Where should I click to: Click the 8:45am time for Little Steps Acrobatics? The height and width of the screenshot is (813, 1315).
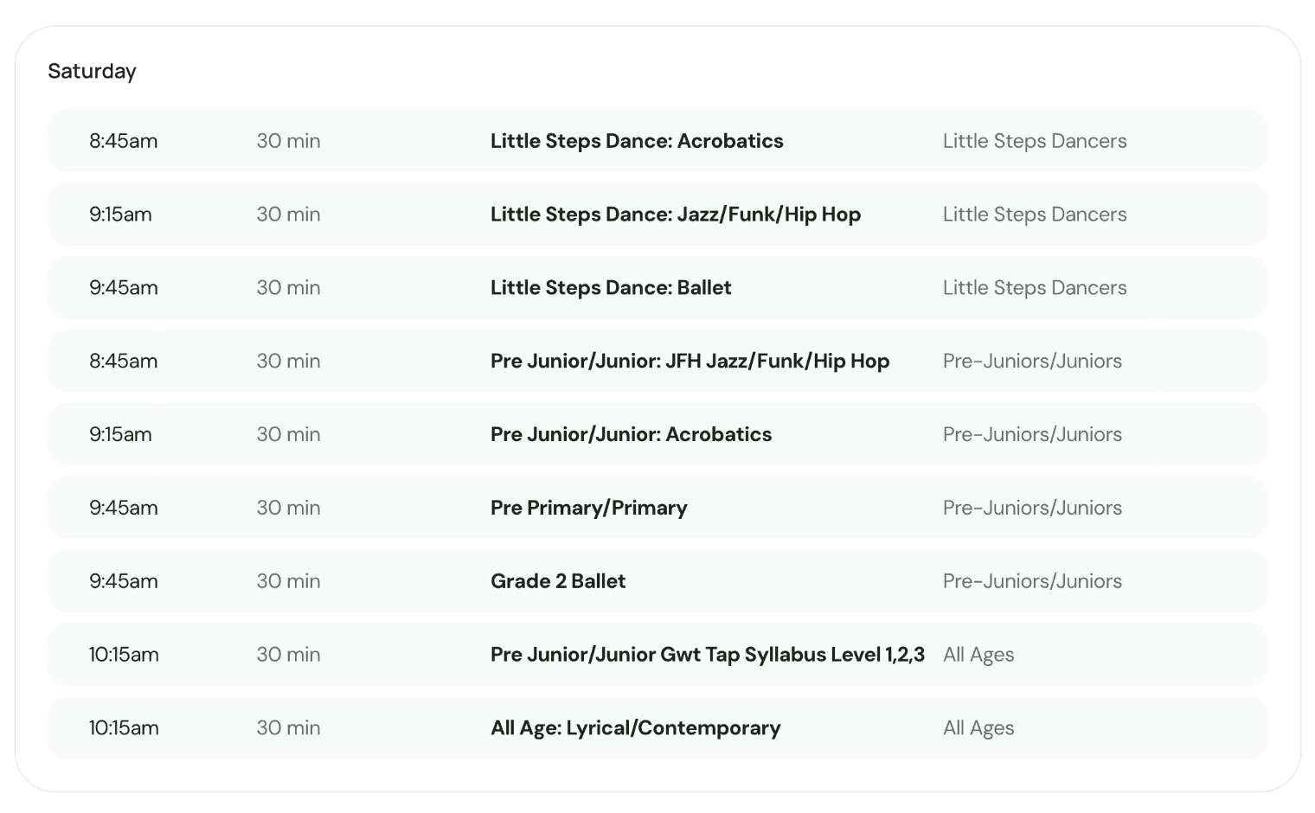point(123,141)
